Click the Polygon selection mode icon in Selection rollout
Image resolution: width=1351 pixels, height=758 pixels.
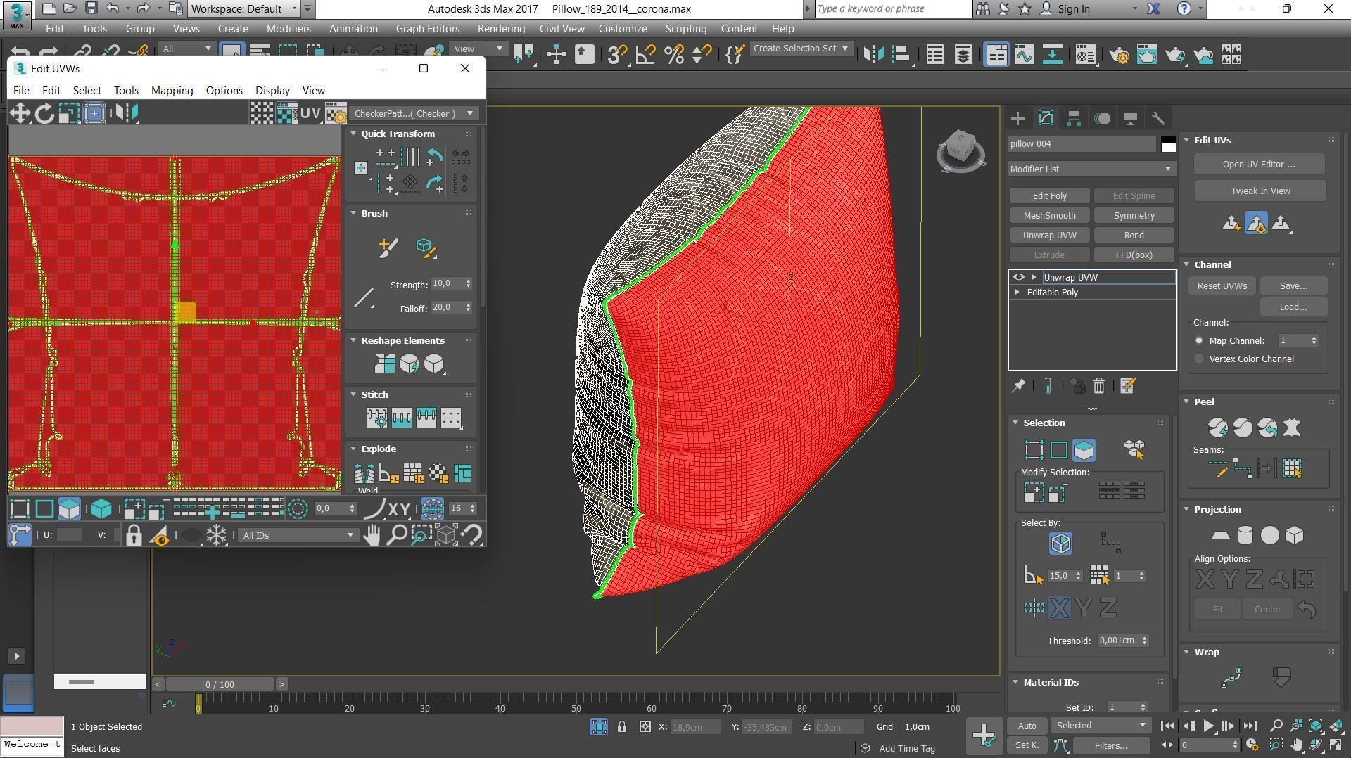(1084, 450)
